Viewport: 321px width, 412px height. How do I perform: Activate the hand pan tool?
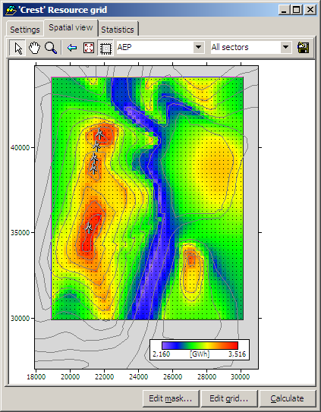tap(34, 48)
